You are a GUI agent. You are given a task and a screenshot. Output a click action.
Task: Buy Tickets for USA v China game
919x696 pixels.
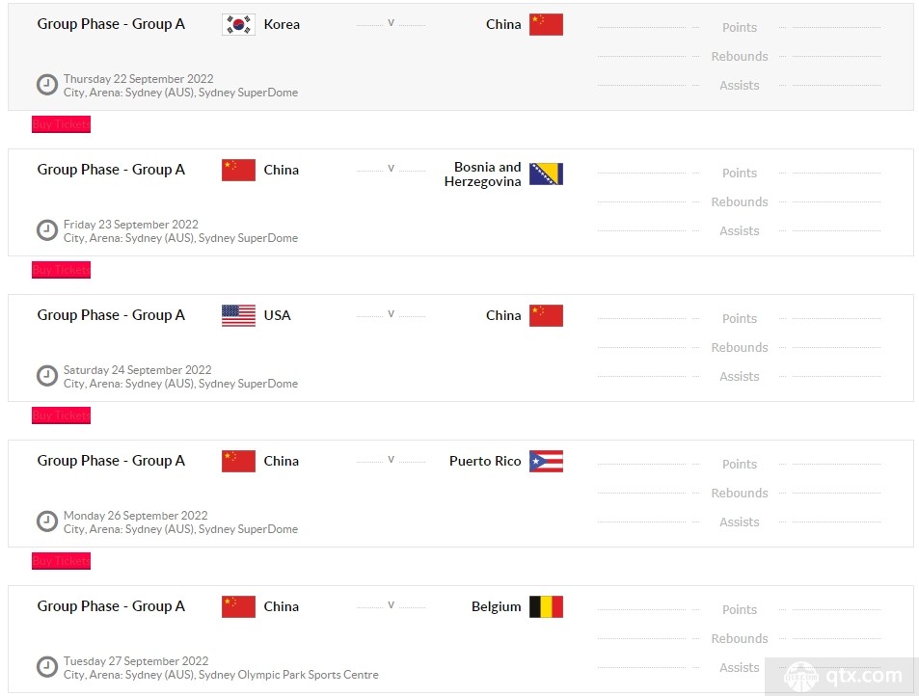coord(61,415)
